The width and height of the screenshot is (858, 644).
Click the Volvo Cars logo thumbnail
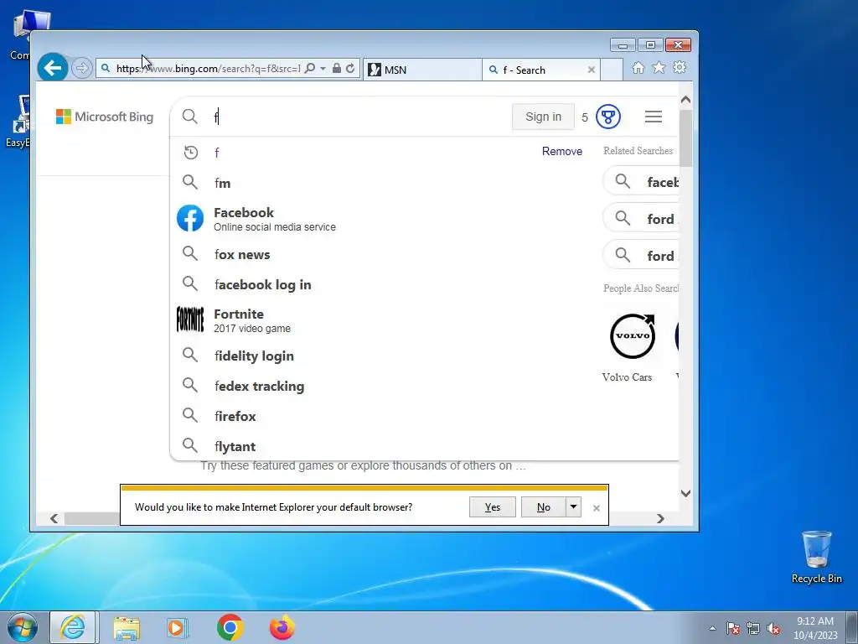point(633,336)
